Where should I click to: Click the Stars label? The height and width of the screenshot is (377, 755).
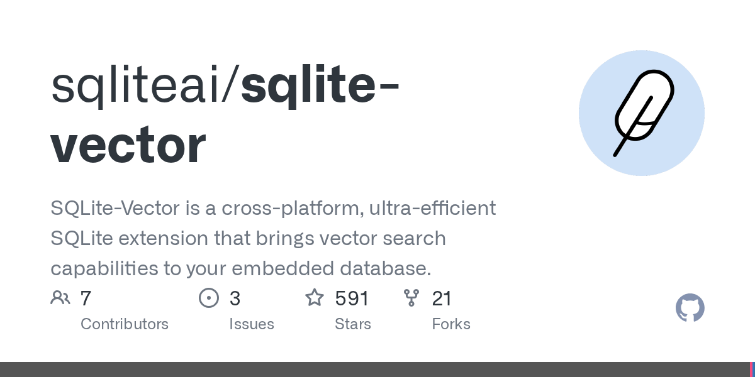point(353,324)
